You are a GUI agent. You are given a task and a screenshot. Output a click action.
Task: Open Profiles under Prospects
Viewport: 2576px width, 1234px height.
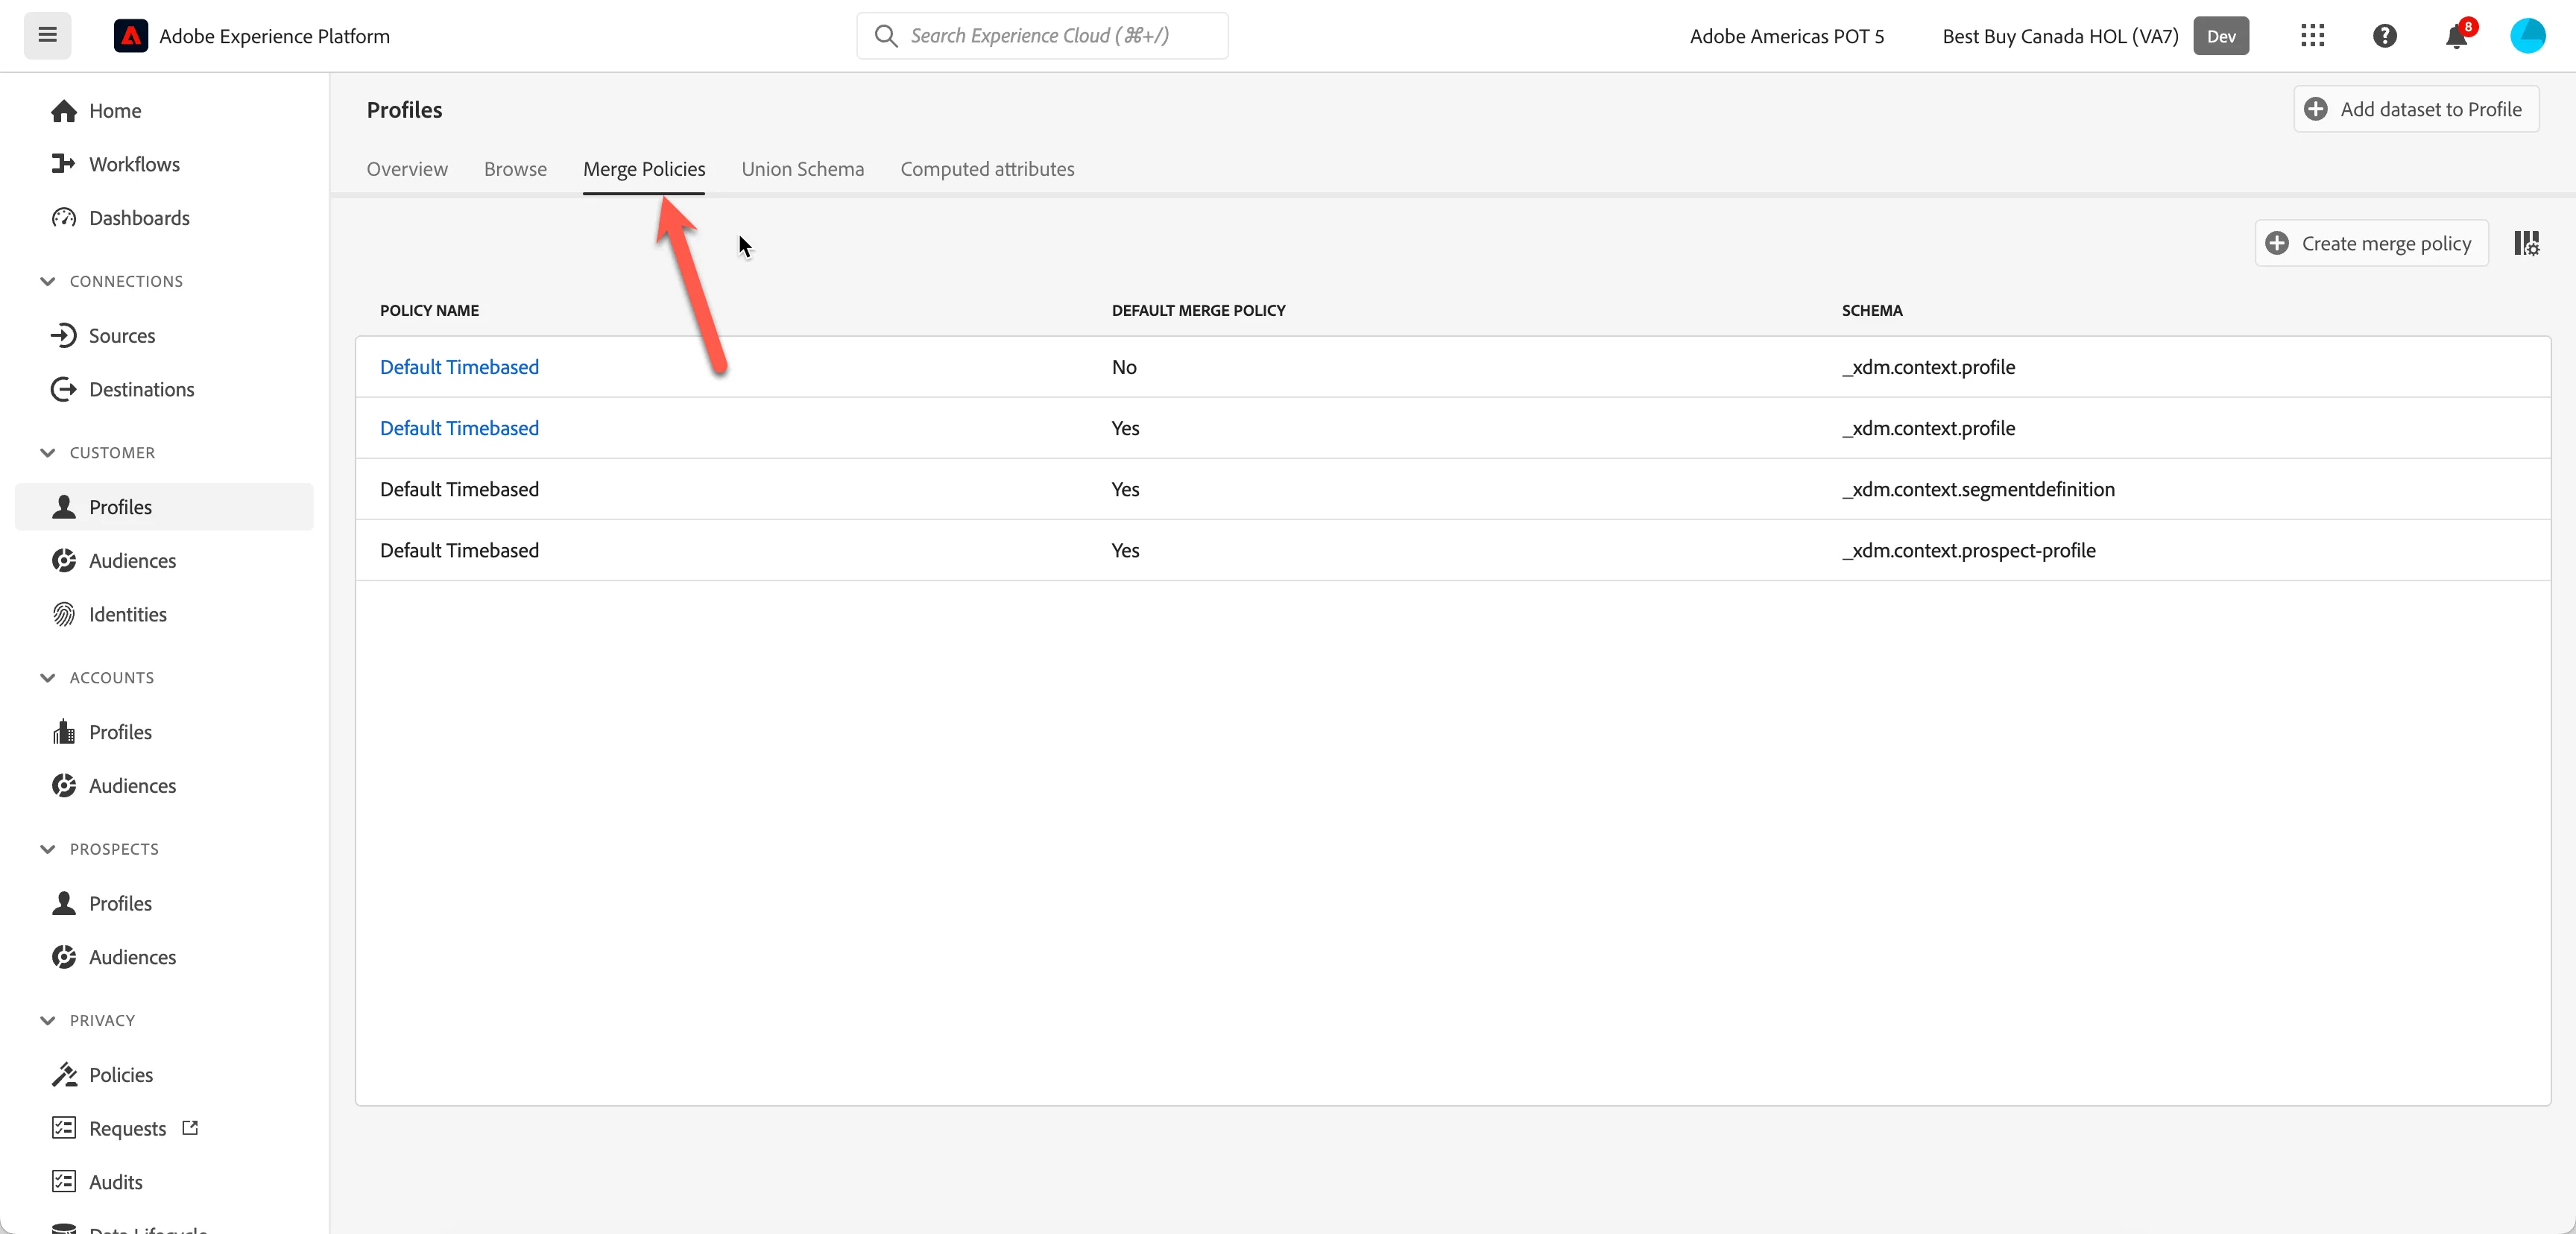tap(101, 903)
